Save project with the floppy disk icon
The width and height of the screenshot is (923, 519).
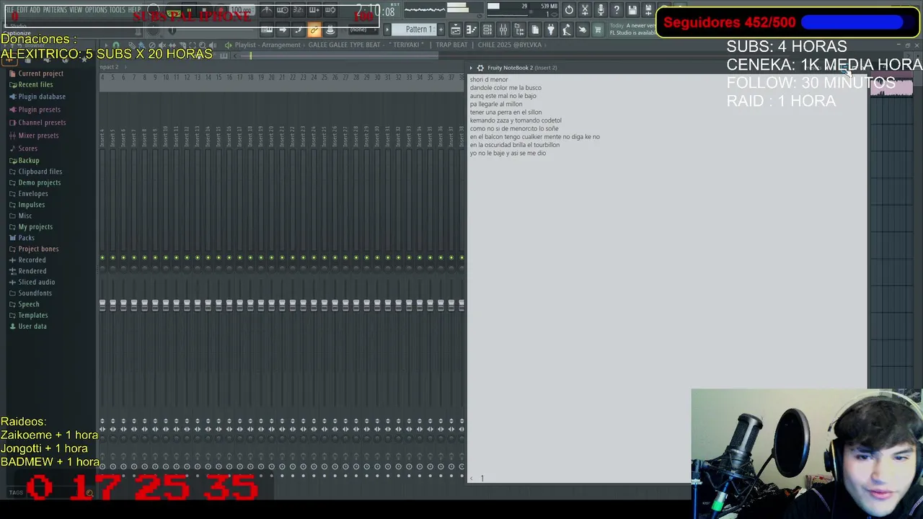click(x=632, y=10)
